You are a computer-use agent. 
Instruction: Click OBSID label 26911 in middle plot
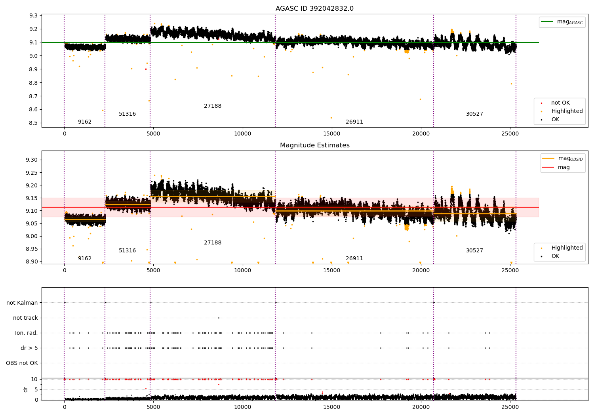tap(354, 259)
